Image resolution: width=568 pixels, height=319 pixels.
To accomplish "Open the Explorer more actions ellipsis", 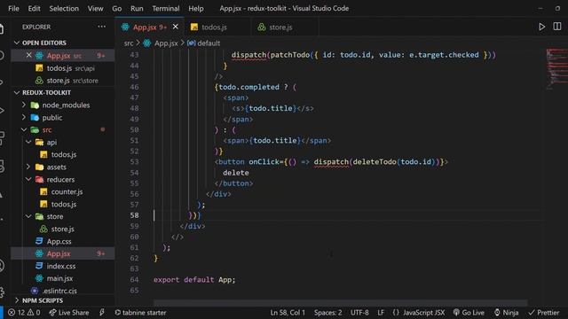I will [x=102, y=27].
